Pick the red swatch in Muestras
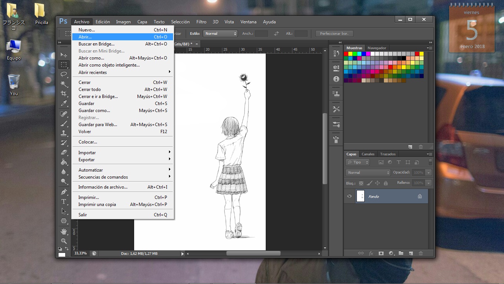 tap(346, 54)
